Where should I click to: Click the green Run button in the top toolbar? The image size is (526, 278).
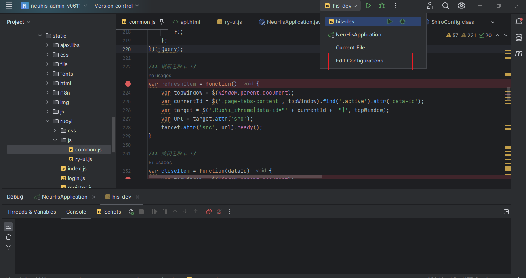coord(368,6)
